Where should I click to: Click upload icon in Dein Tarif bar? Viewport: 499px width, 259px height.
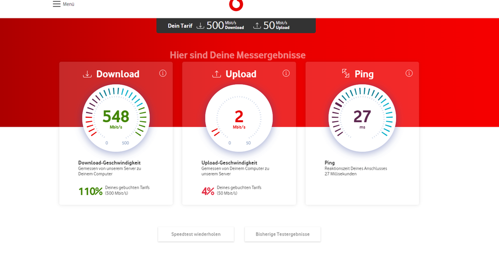pos(257,25)
